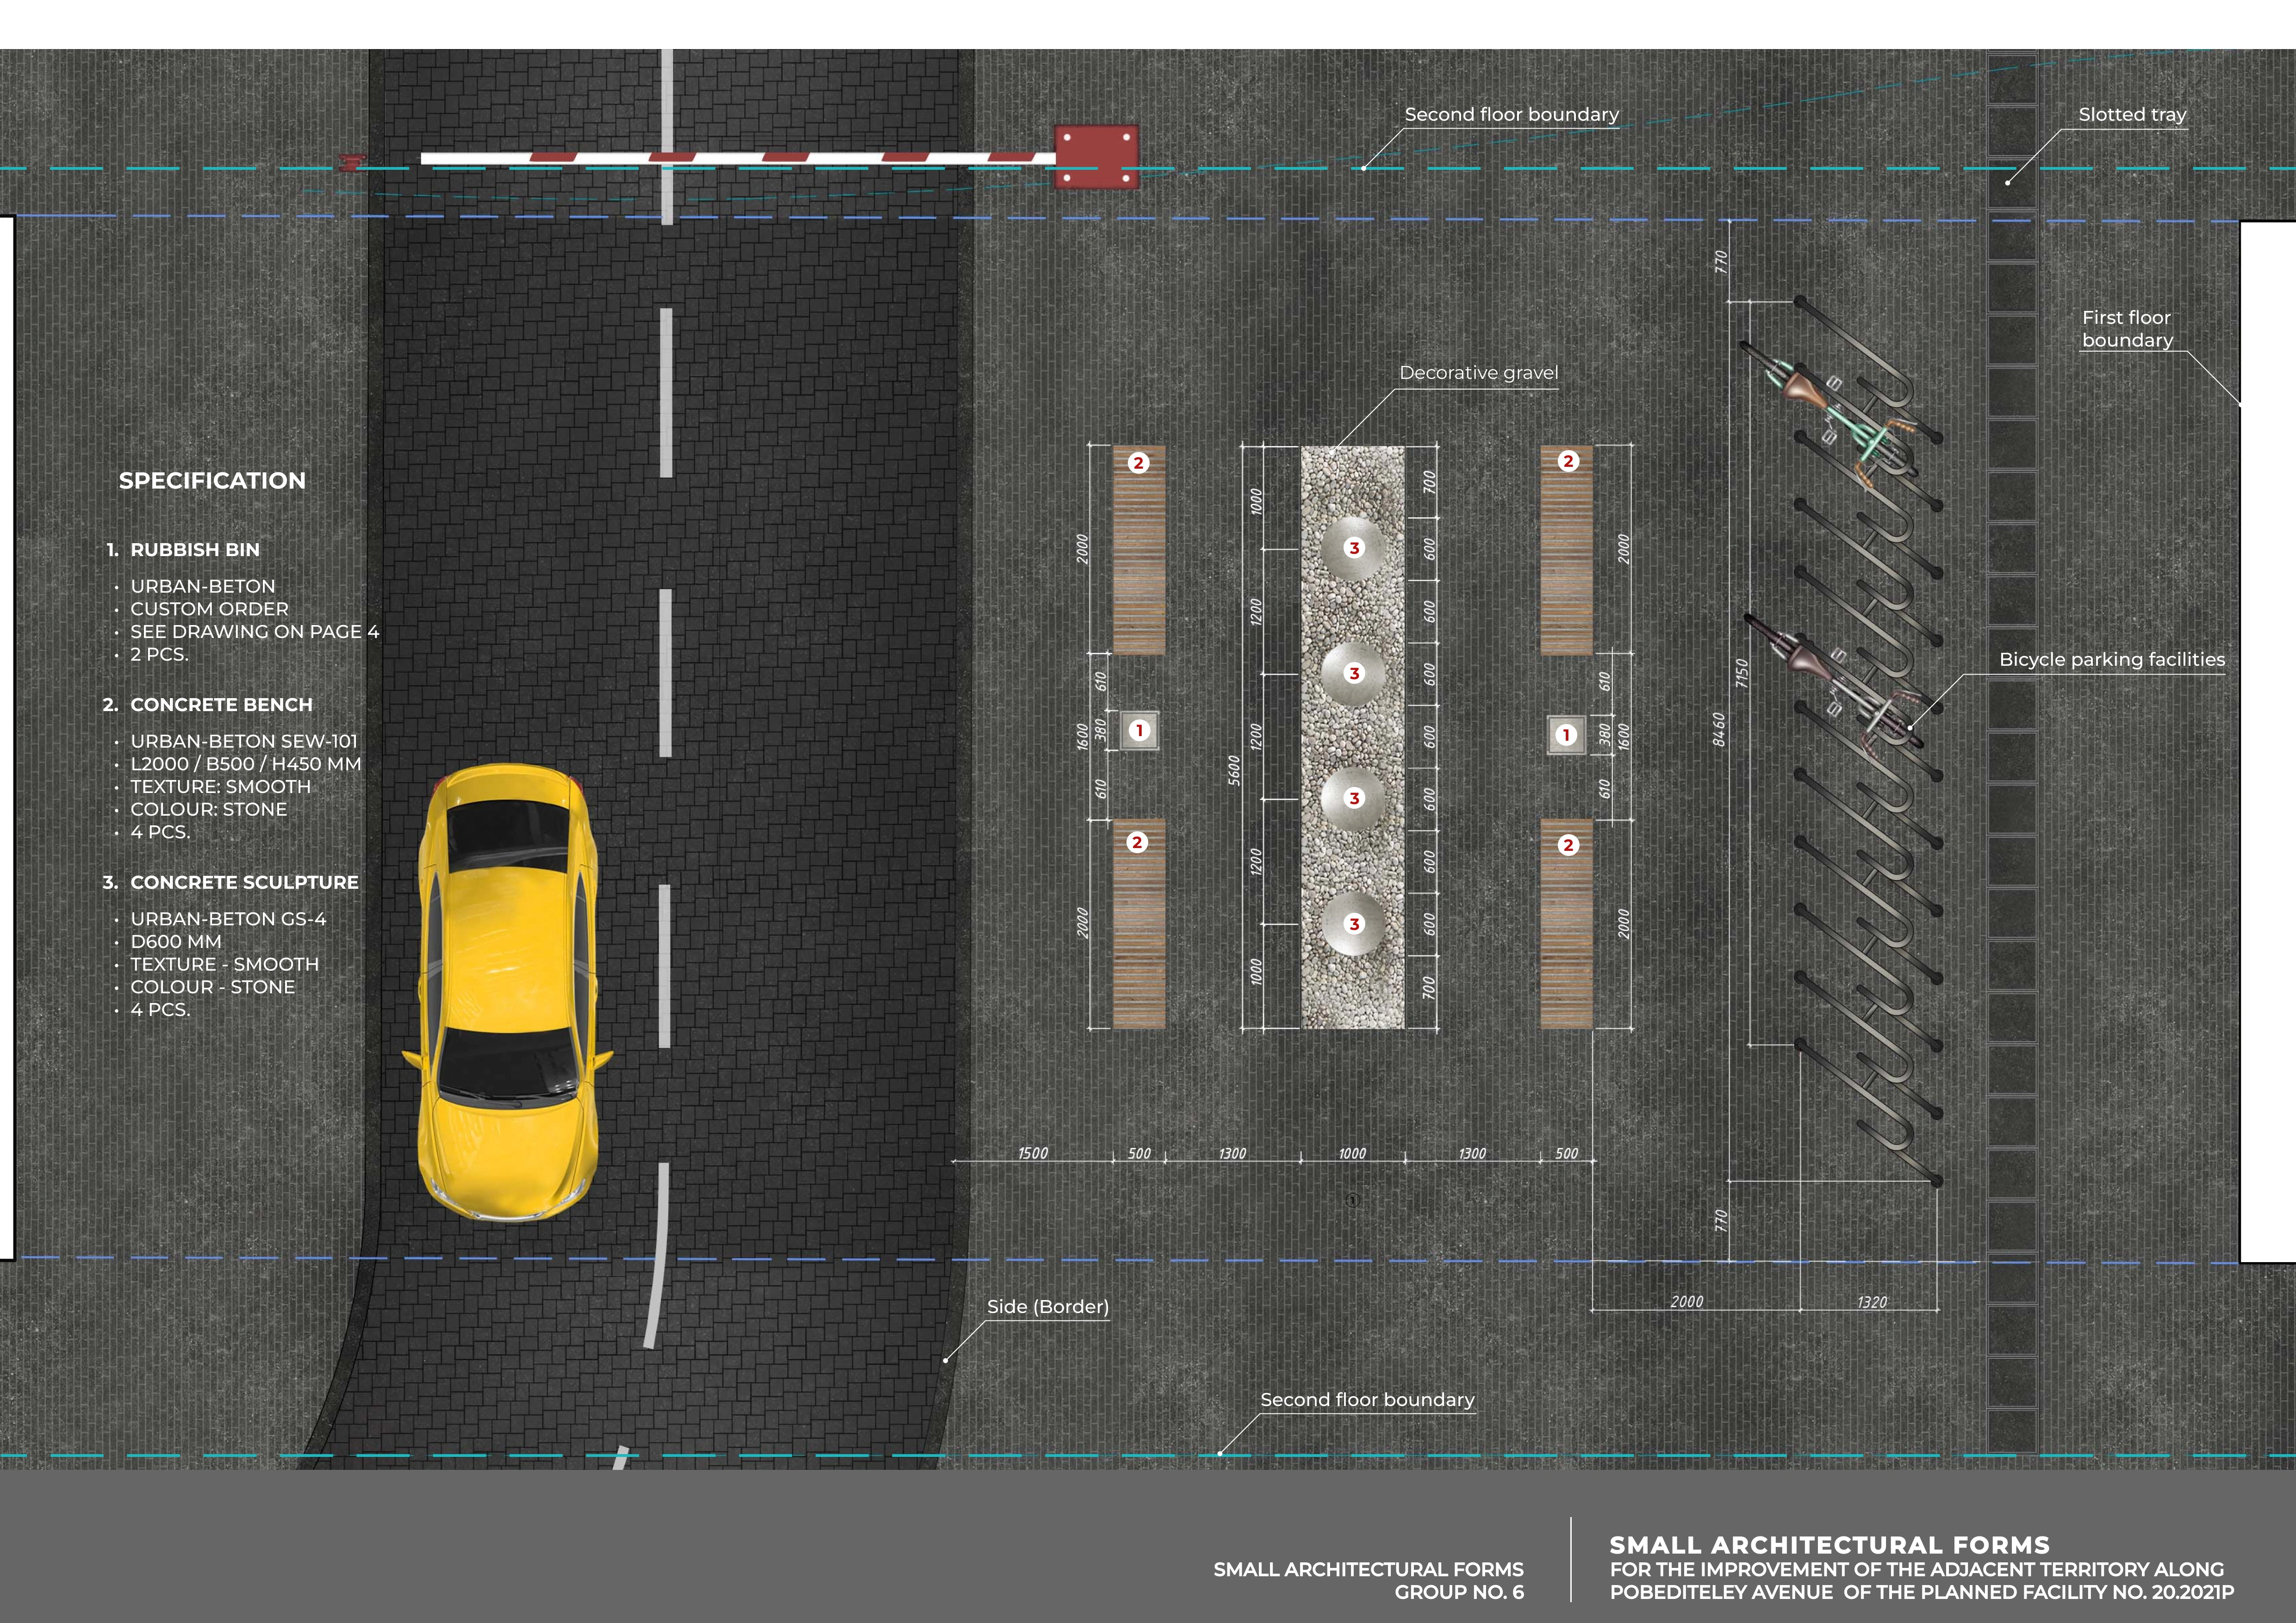Click the top-left bench marker 2
This screenshot has height=1623, width=2296.
pyautogui.click(x=1138, y=463)
